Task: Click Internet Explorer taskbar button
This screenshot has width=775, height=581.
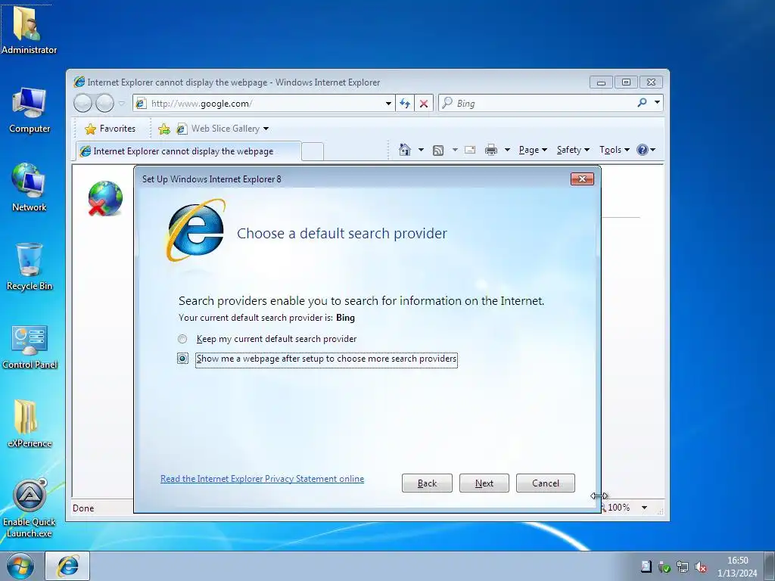Action: tap(67, 566)
